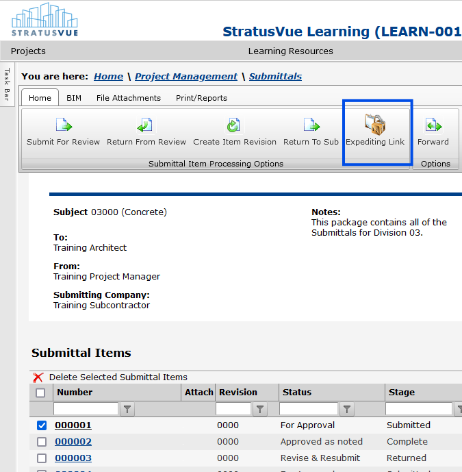
Task: Open the Revision column filter icon
Action: pyautogui.click(x=260, y=409)
